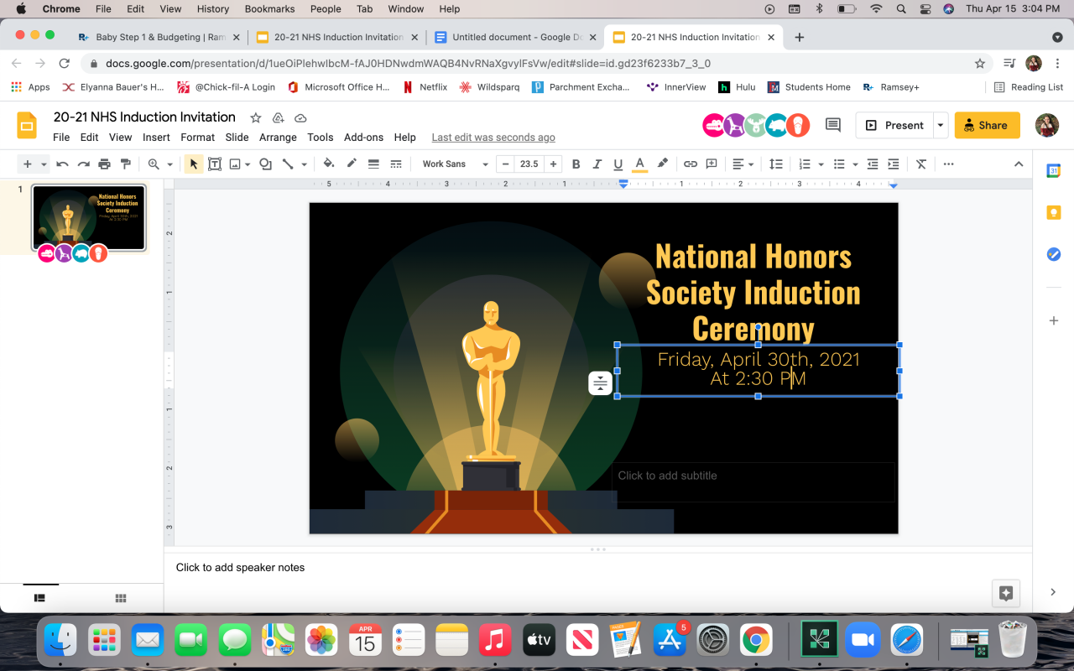Open comment history next to Present
This screenshot has height=671, width=1074.
[832, 125]
